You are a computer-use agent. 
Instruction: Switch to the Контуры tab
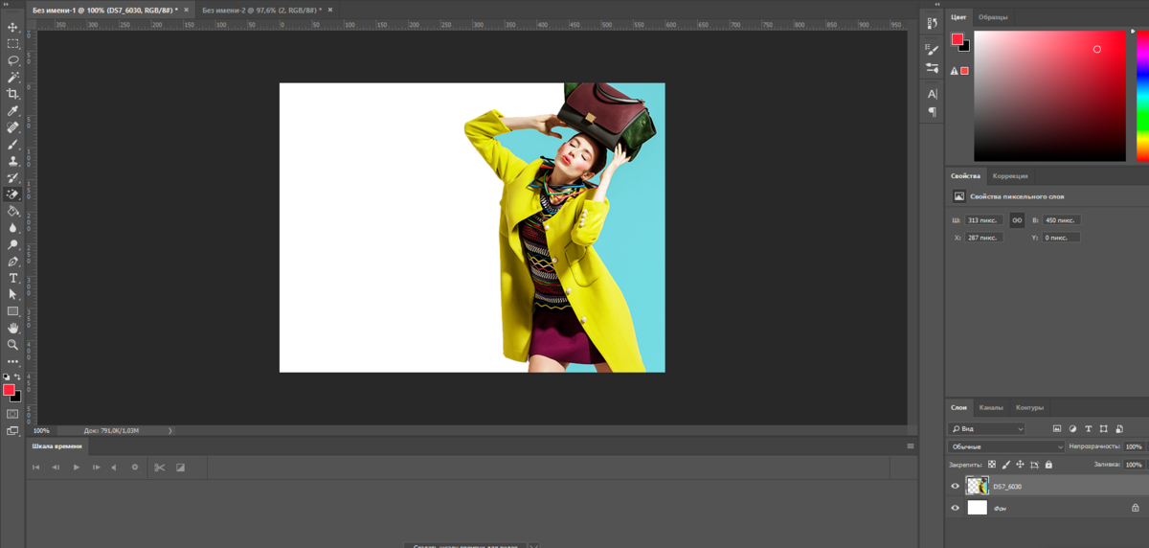point(1029,407)
